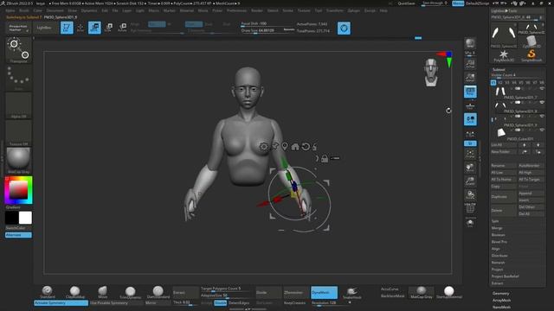
Task: Expand the Remesh section
Action: (498, 263)
